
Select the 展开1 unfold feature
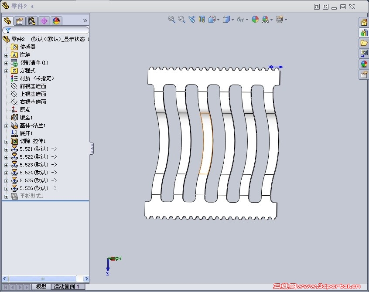point(26,133)
